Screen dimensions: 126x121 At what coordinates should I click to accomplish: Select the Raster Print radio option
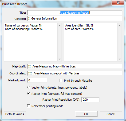pos(29,93)
